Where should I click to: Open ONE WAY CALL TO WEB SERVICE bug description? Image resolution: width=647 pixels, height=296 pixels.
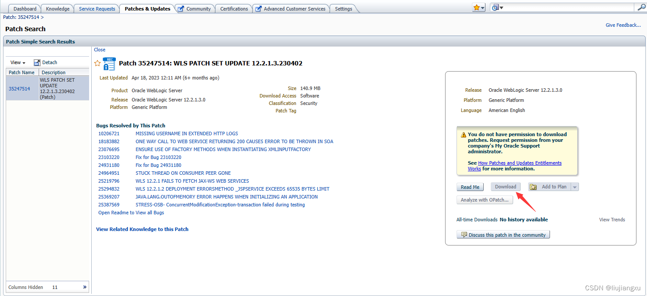[234, 141]
